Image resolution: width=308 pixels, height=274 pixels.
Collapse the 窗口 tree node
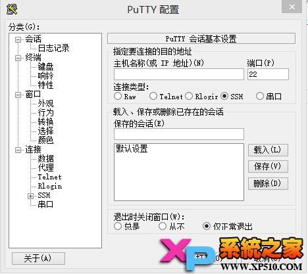tap(18, 95)
